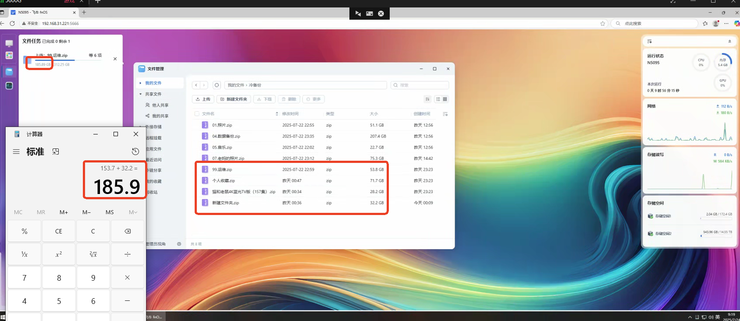Screen dimensions: 740x321
Task: Click the multiply key on calculator
Action: point(128,278)
